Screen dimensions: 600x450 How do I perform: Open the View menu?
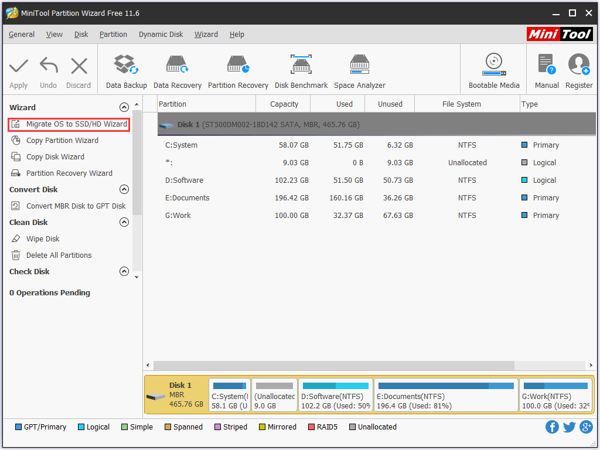(x=54, y=35)
